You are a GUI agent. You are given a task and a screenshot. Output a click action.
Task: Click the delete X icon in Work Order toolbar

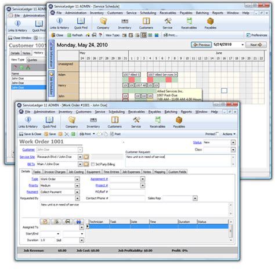(x=67, y=134)
